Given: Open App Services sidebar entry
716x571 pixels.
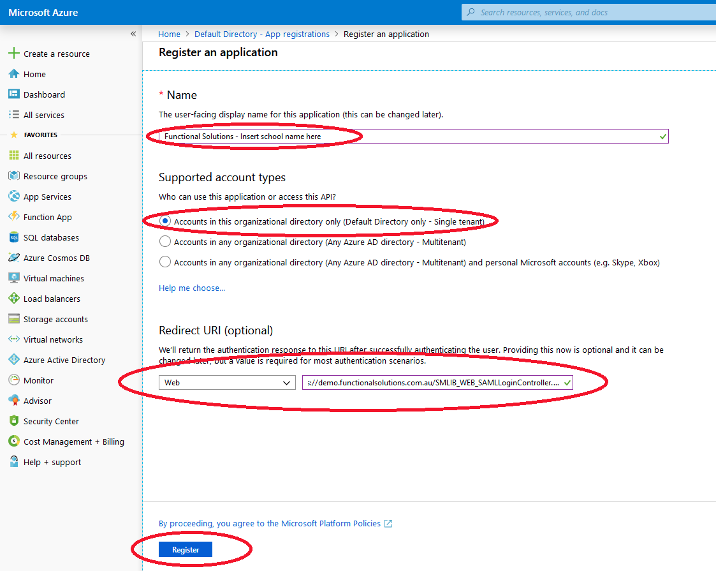Looking at the screenshot, I should (47, 197).
